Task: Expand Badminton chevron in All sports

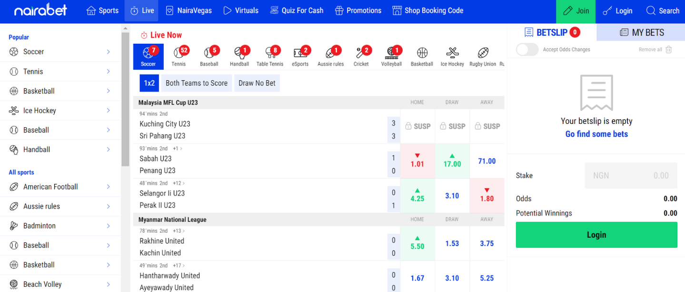Action: (109, 226)
